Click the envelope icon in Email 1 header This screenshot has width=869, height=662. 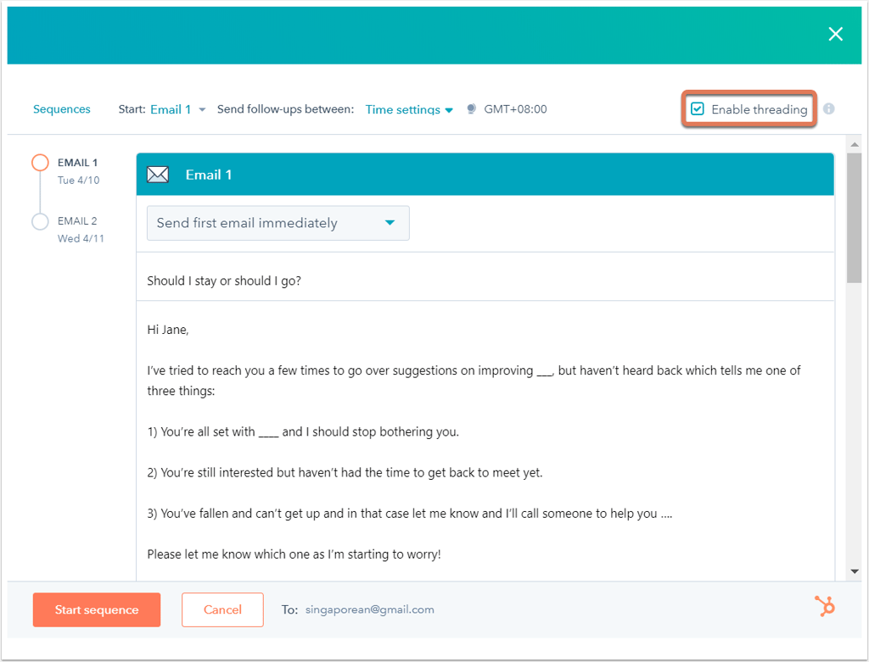click(158, 175)
